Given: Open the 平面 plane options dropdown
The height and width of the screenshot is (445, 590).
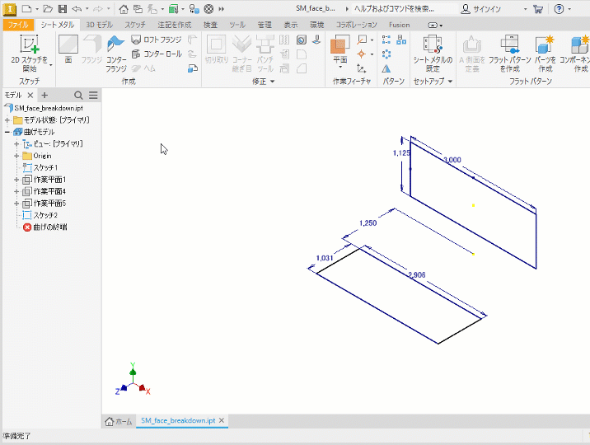Looking at the screenshot, I should [x=340, y=68].
